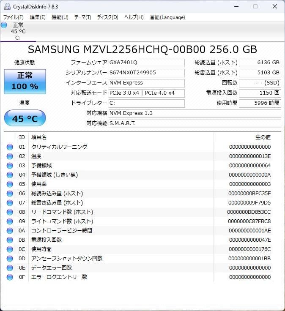The height and width of the screenshot is (311, 285).
Task: Click status orb for 02 温度 row
Action: (10, 156)
